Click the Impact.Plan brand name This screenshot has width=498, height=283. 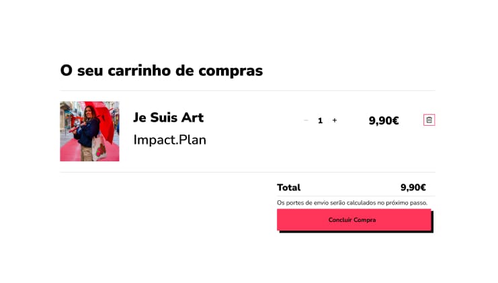pos(169,140)
